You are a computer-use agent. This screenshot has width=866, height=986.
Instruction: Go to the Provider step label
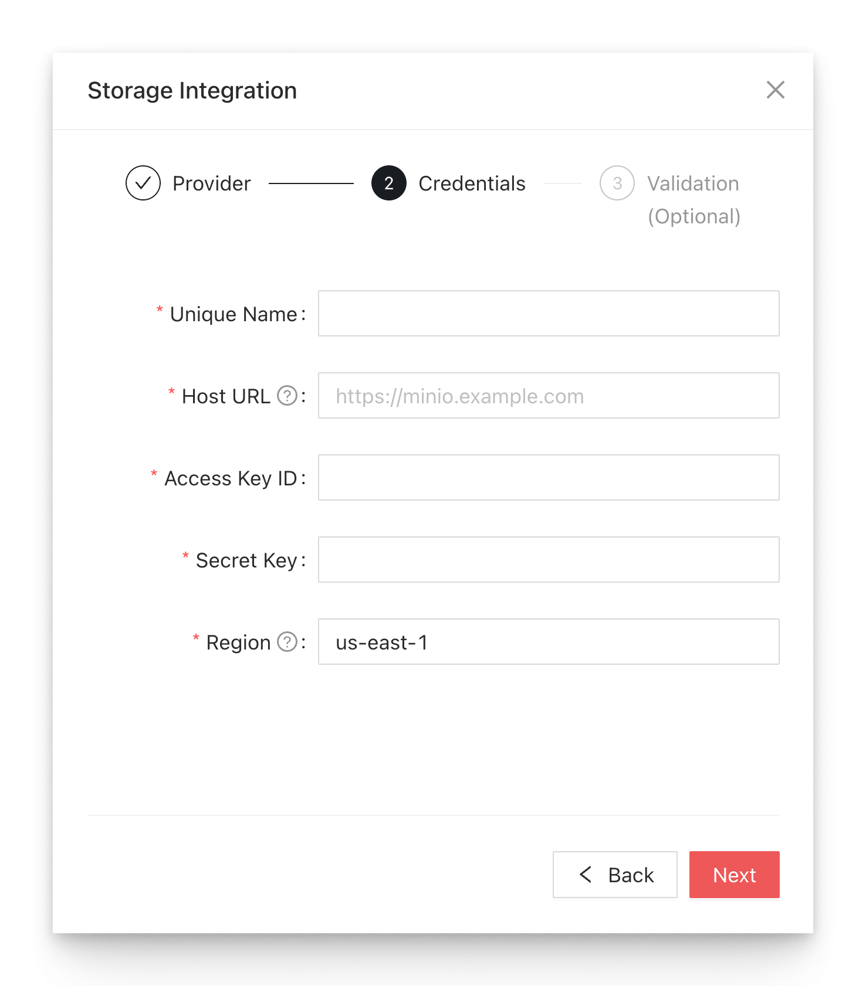(x=211, y=183)
